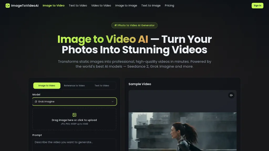Open the Image to Video nav link
Viewport: 269px width, 151px height.
click(x=54, y=6)
